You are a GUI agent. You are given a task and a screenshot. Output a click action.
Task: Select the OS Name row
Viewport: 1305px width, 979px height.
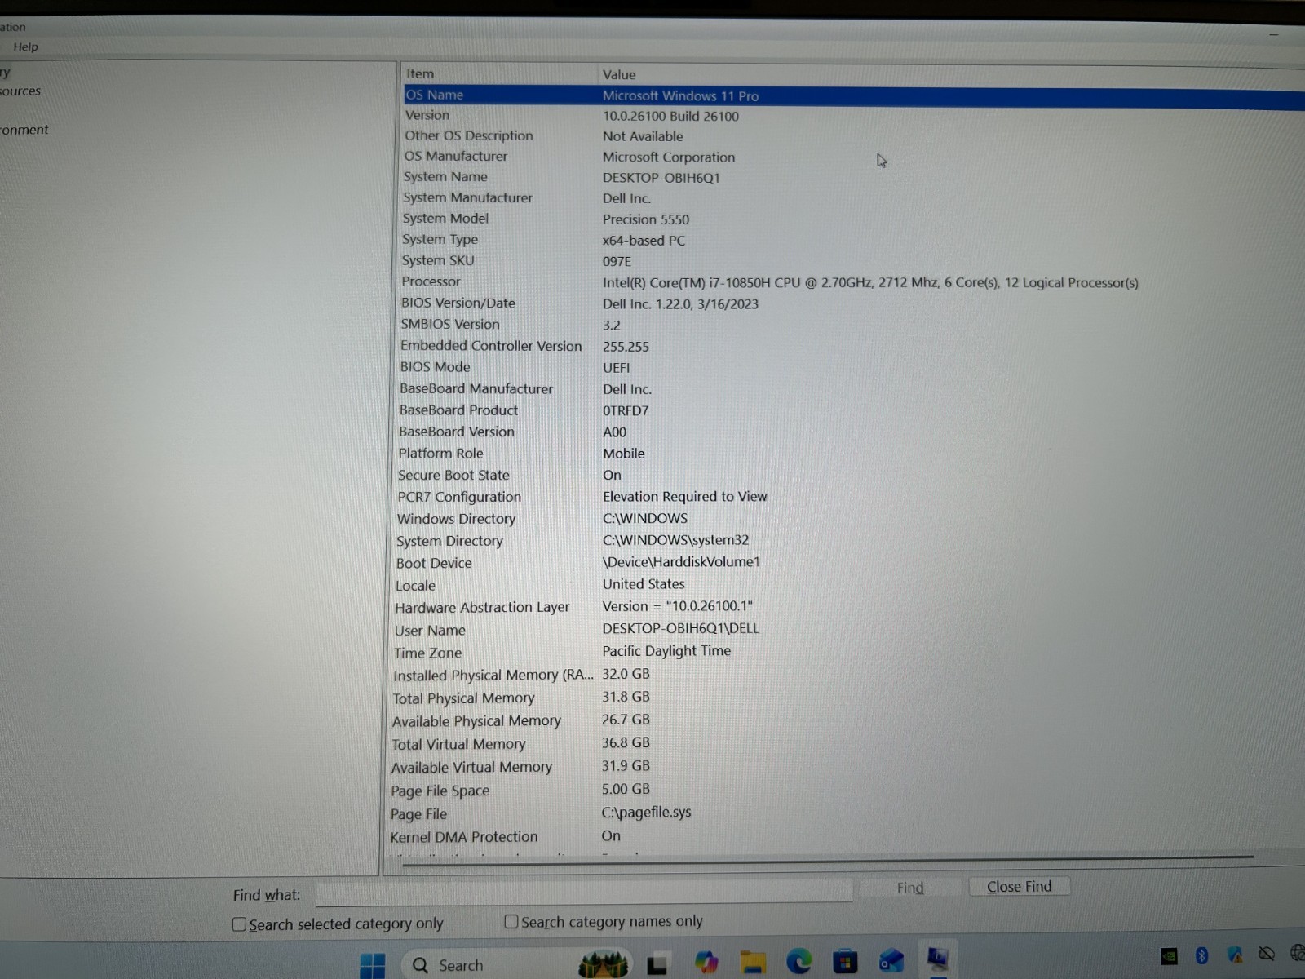853,95
